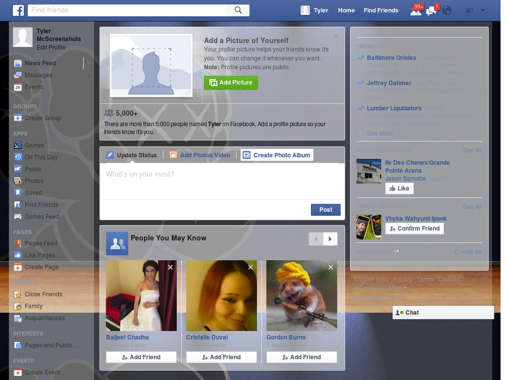Image resolution: width=507 pixels, height=380 pixels.
Task: Type in the Find friends search box
Action: 128,10
